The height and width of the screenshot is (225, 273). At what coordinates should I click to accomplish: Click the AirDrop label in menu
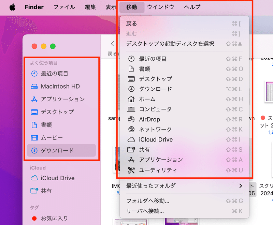(149, 119)
